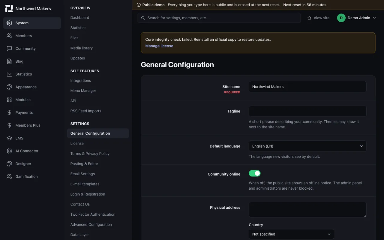
Task: Open the LMS graduation cap icon
Action: point(9,138)
